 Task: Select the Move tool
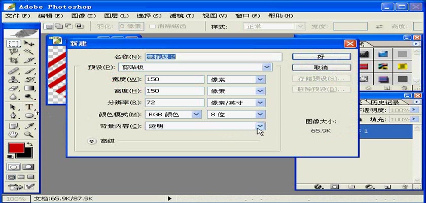29,44
